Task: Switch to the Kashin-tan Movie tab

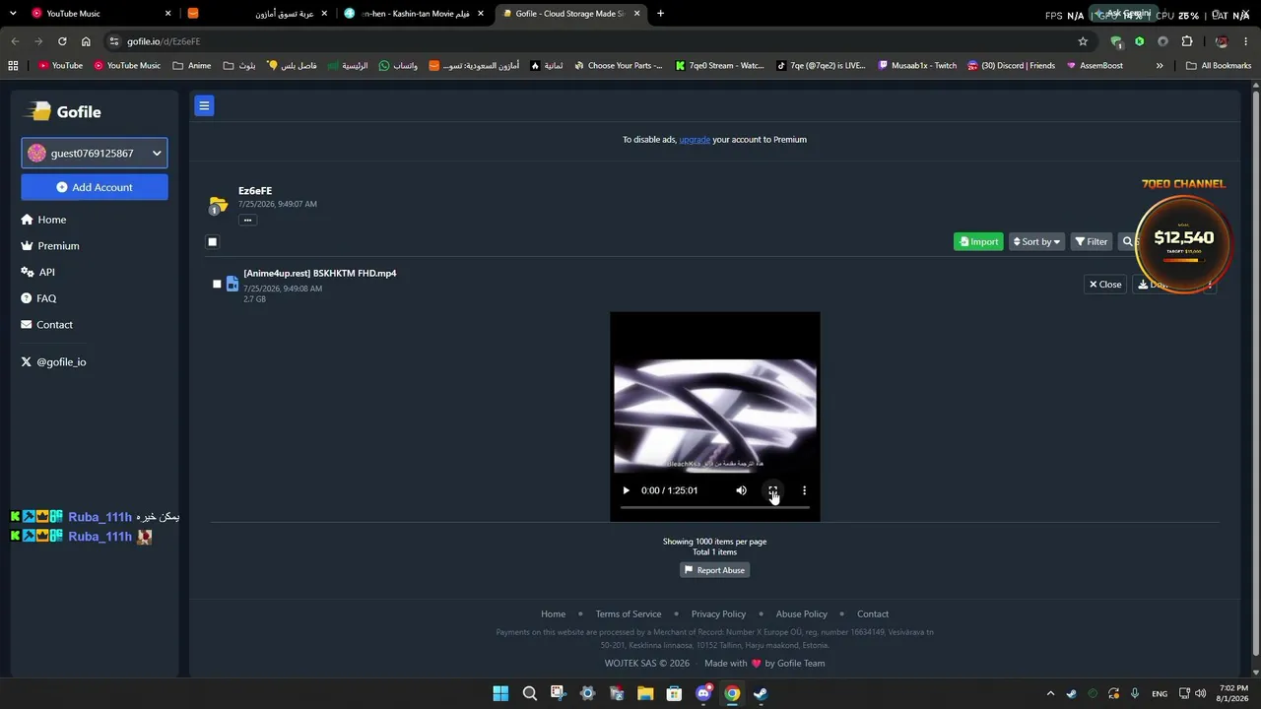Action: [x=412, y=14]
